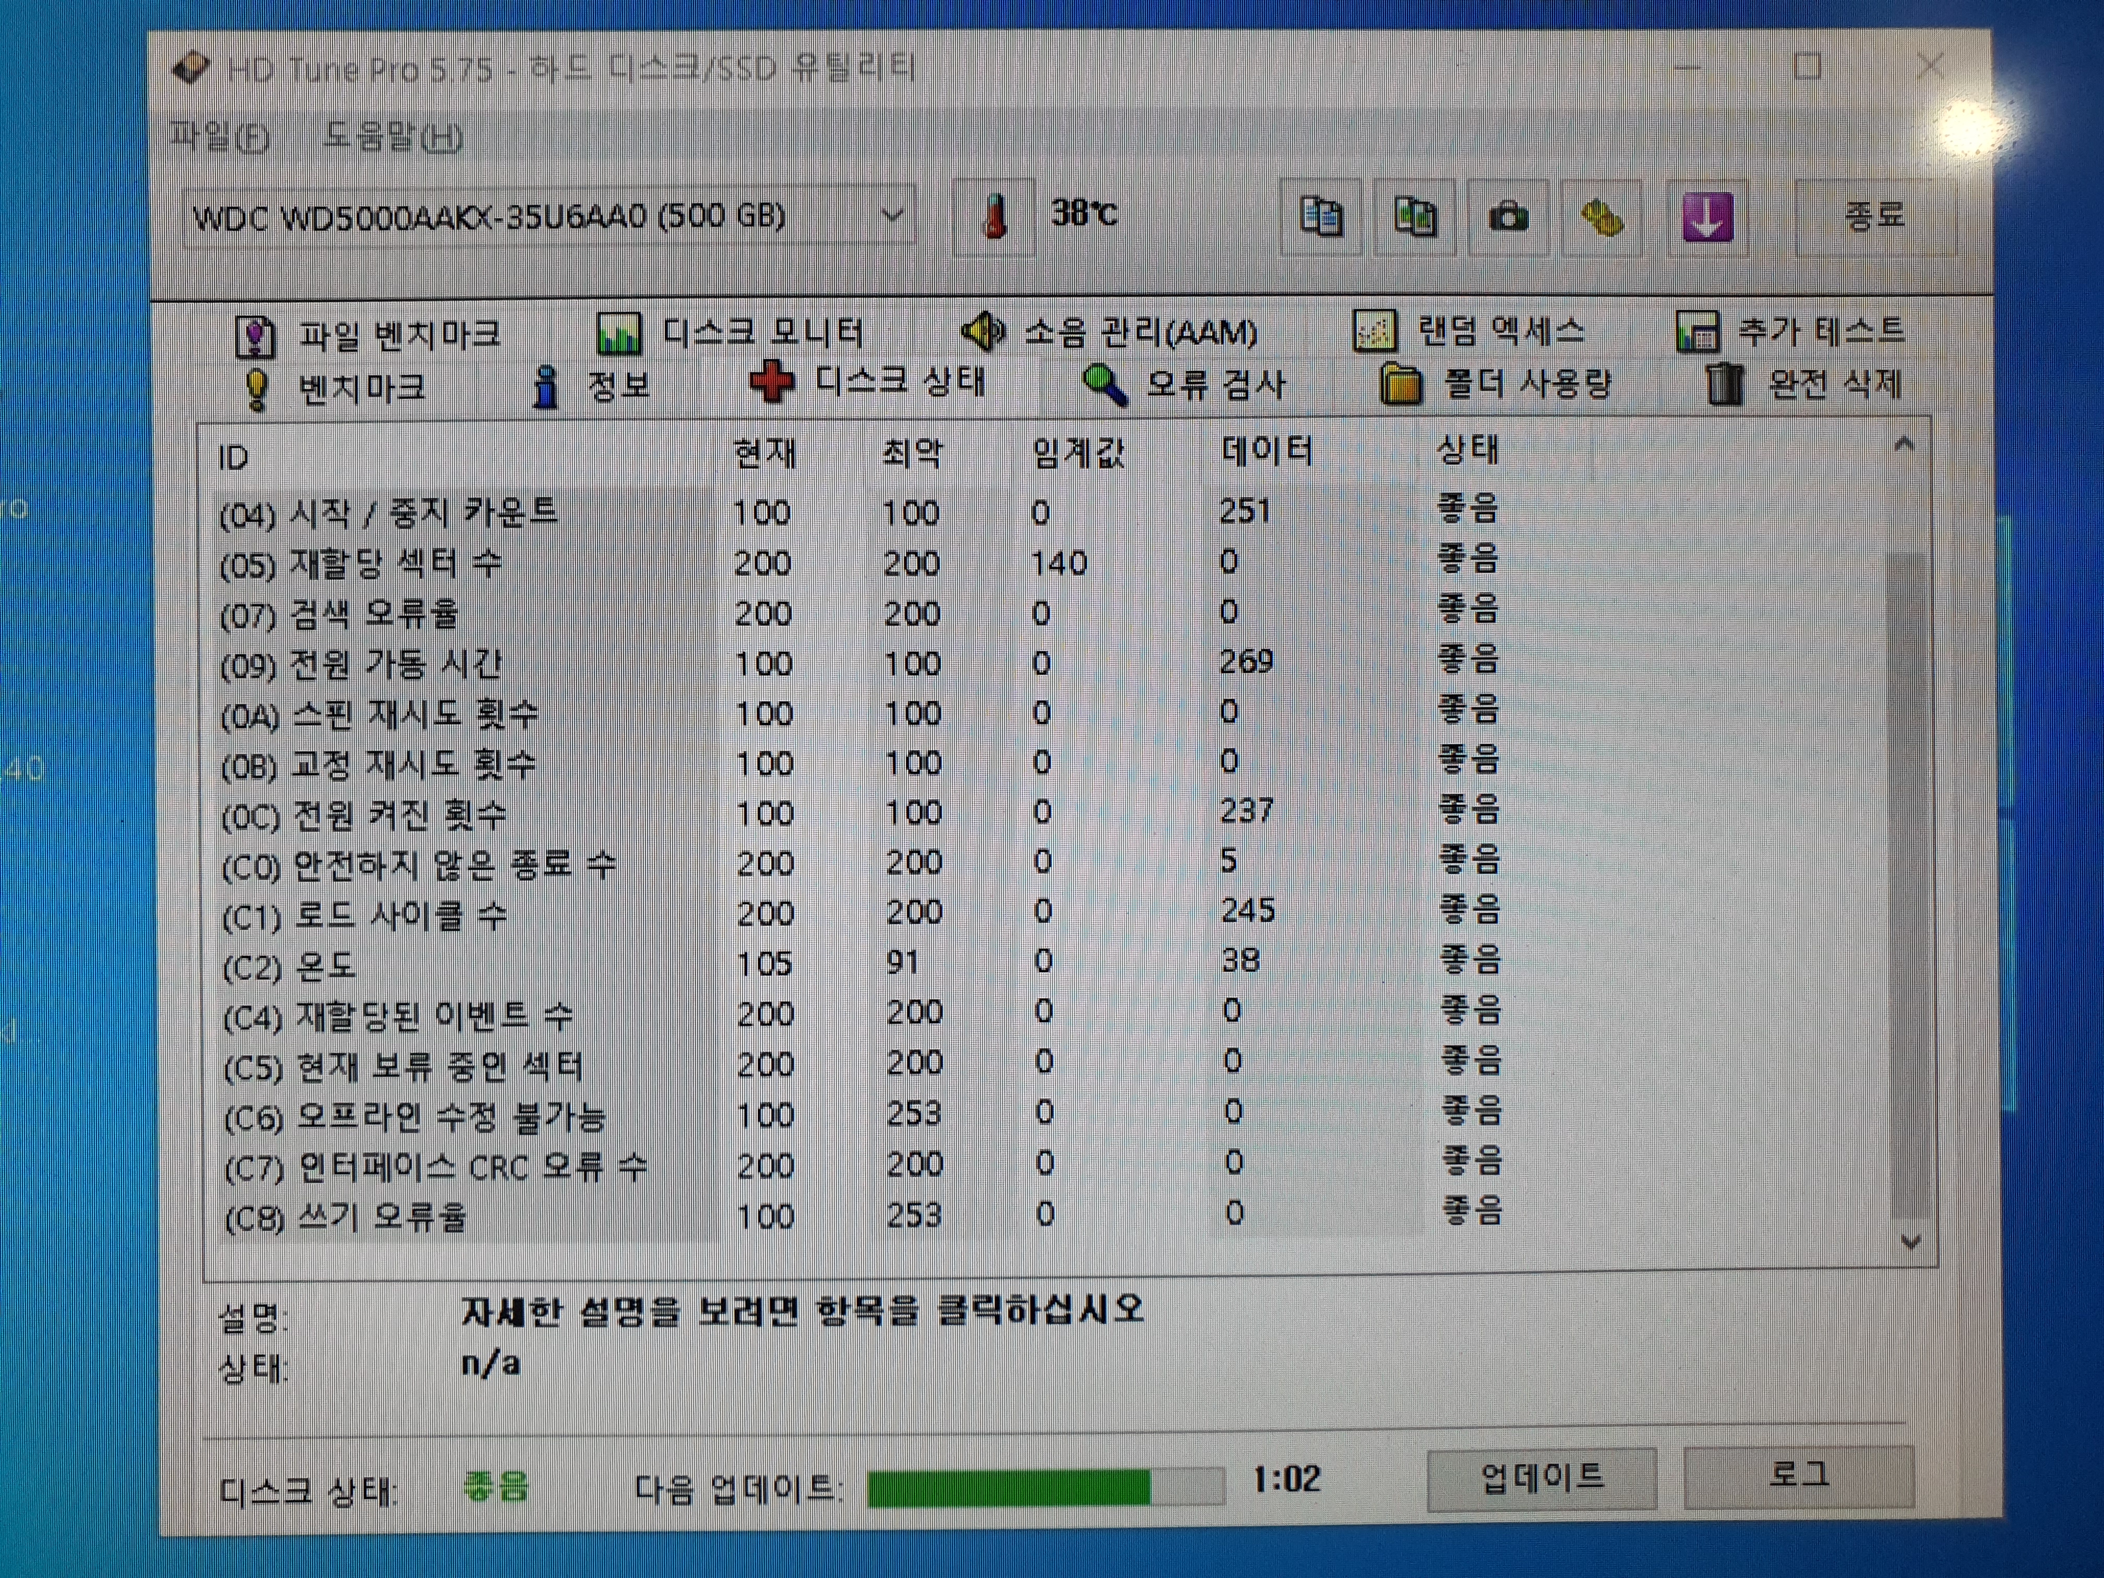Click the 소음 관리 speaker icon

pyautogui.click(x=983, y=331)
